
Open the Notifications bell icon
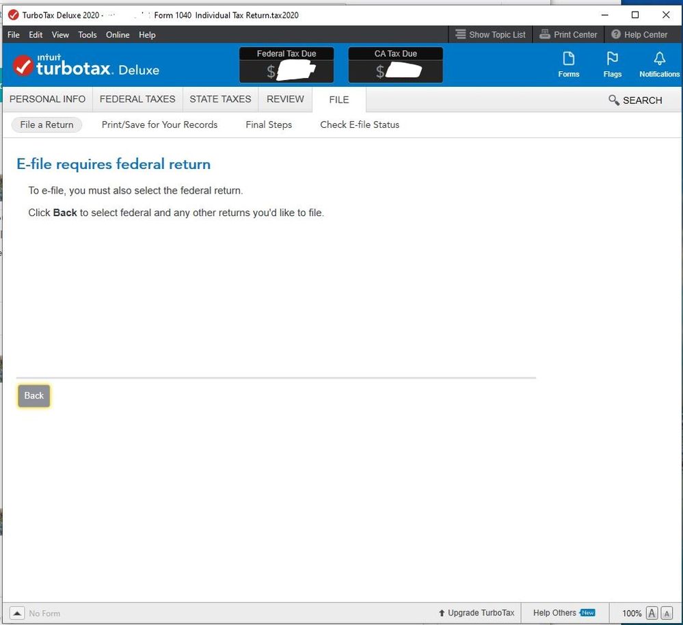tap(659, 64)
